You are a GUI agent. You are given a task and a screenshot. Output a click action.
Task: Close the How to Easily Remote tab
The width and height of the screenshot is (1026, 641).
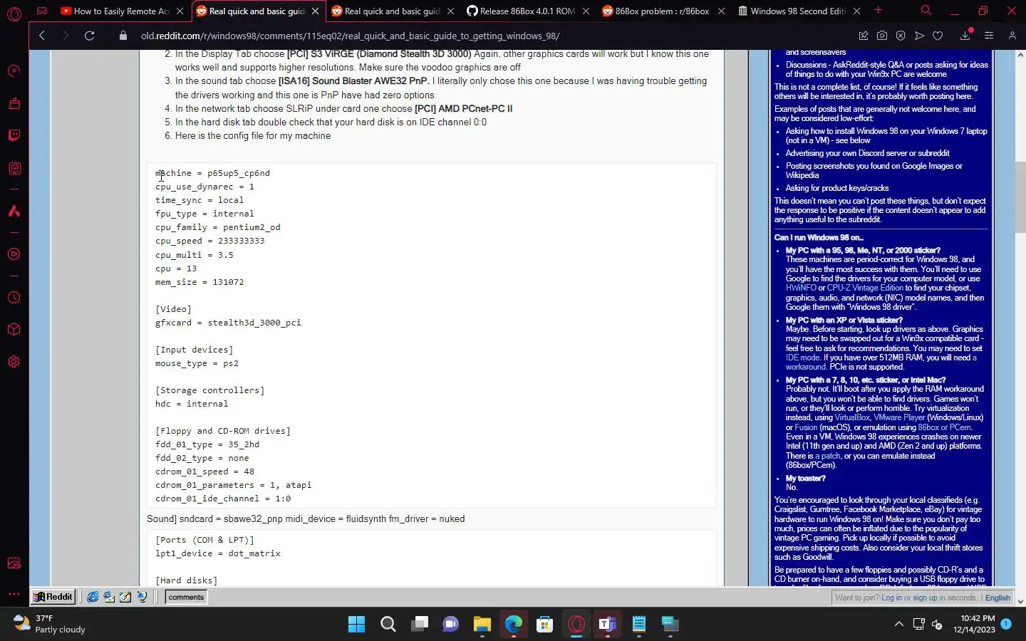(x=180, y=11)
